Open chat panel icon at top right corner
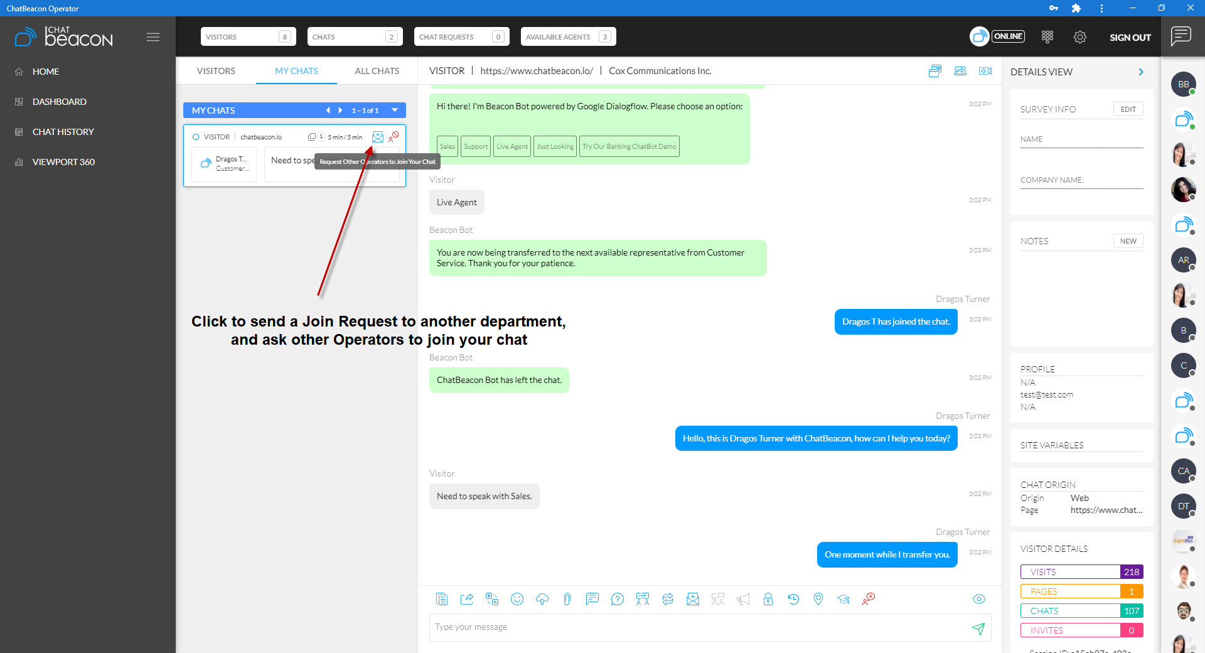 click(1181, 36)
